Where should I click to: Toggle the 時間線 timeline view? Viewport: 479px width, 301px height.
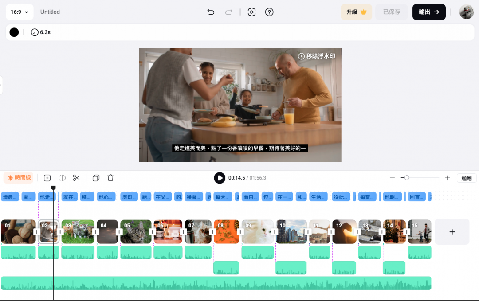click(x=19, y=178)
